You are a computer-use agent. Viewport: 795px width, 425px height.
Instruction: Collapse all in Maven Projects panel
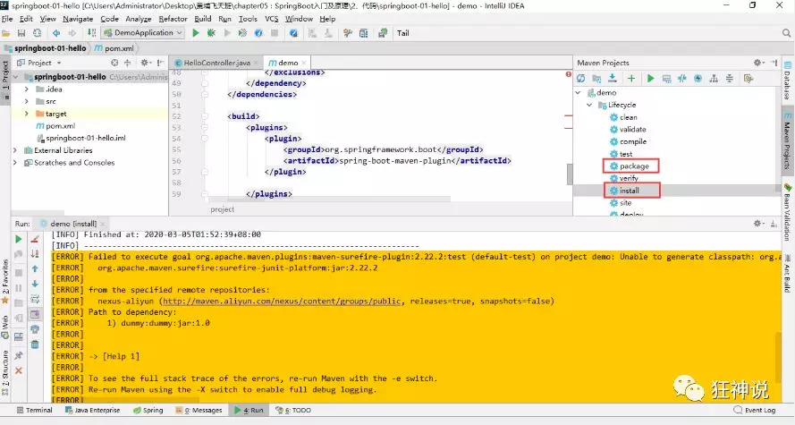[729, 79]
